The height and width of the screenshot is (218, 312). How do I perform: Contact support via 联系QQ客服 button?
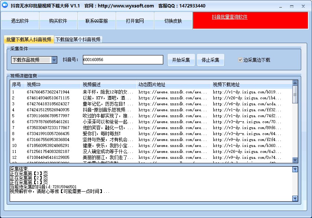pos(97,21)
